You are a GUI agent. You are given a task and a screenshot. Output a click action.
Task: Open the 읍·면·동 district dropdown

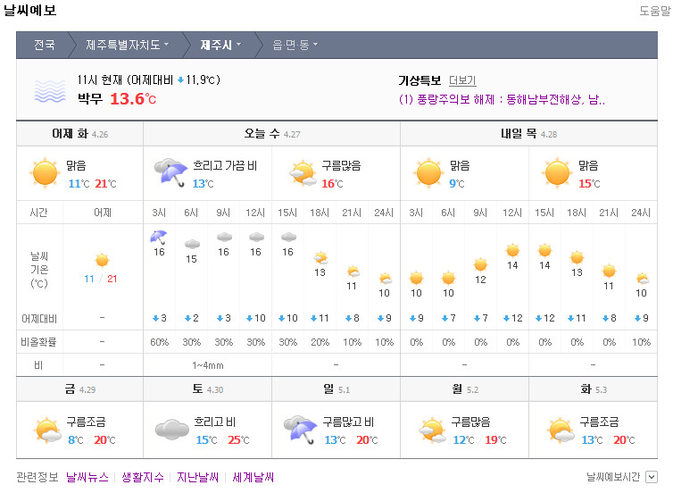click(x=295, y=45)
